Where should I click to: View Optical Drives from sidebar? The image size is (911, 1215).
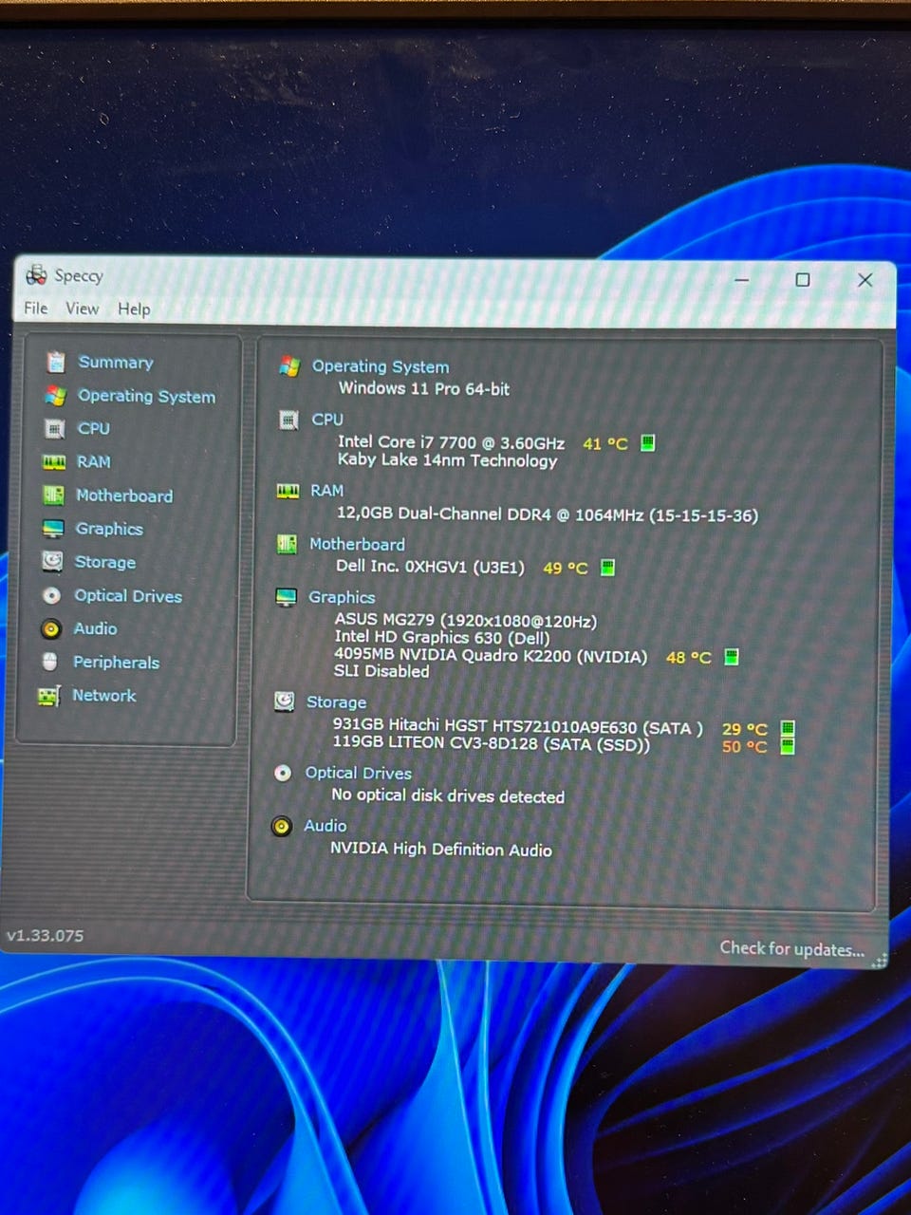click(128, 596)
